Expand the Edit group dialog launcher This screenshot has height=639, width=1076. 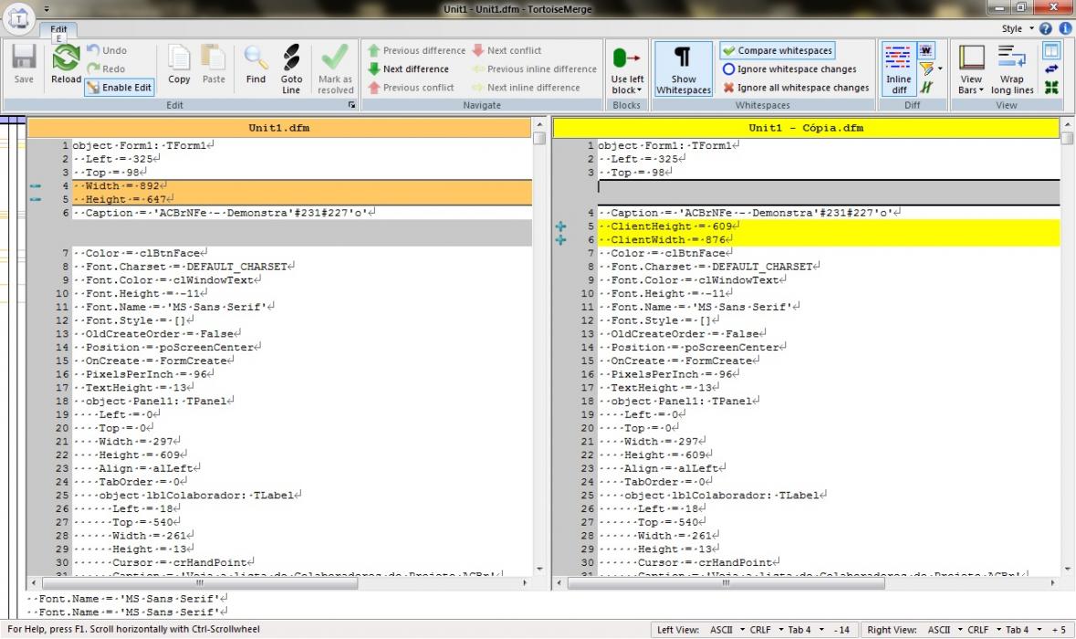coord(351,105)
